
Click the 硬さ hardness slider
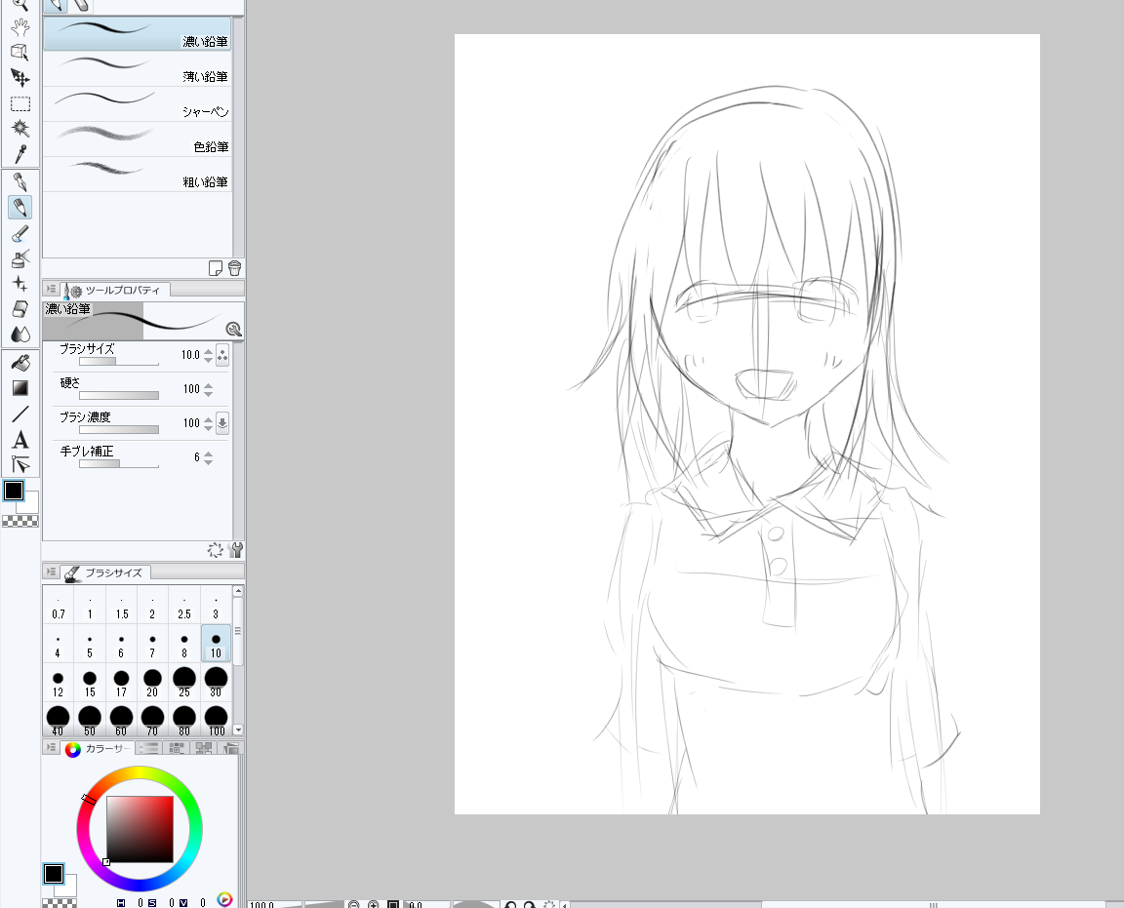[119, 396]
